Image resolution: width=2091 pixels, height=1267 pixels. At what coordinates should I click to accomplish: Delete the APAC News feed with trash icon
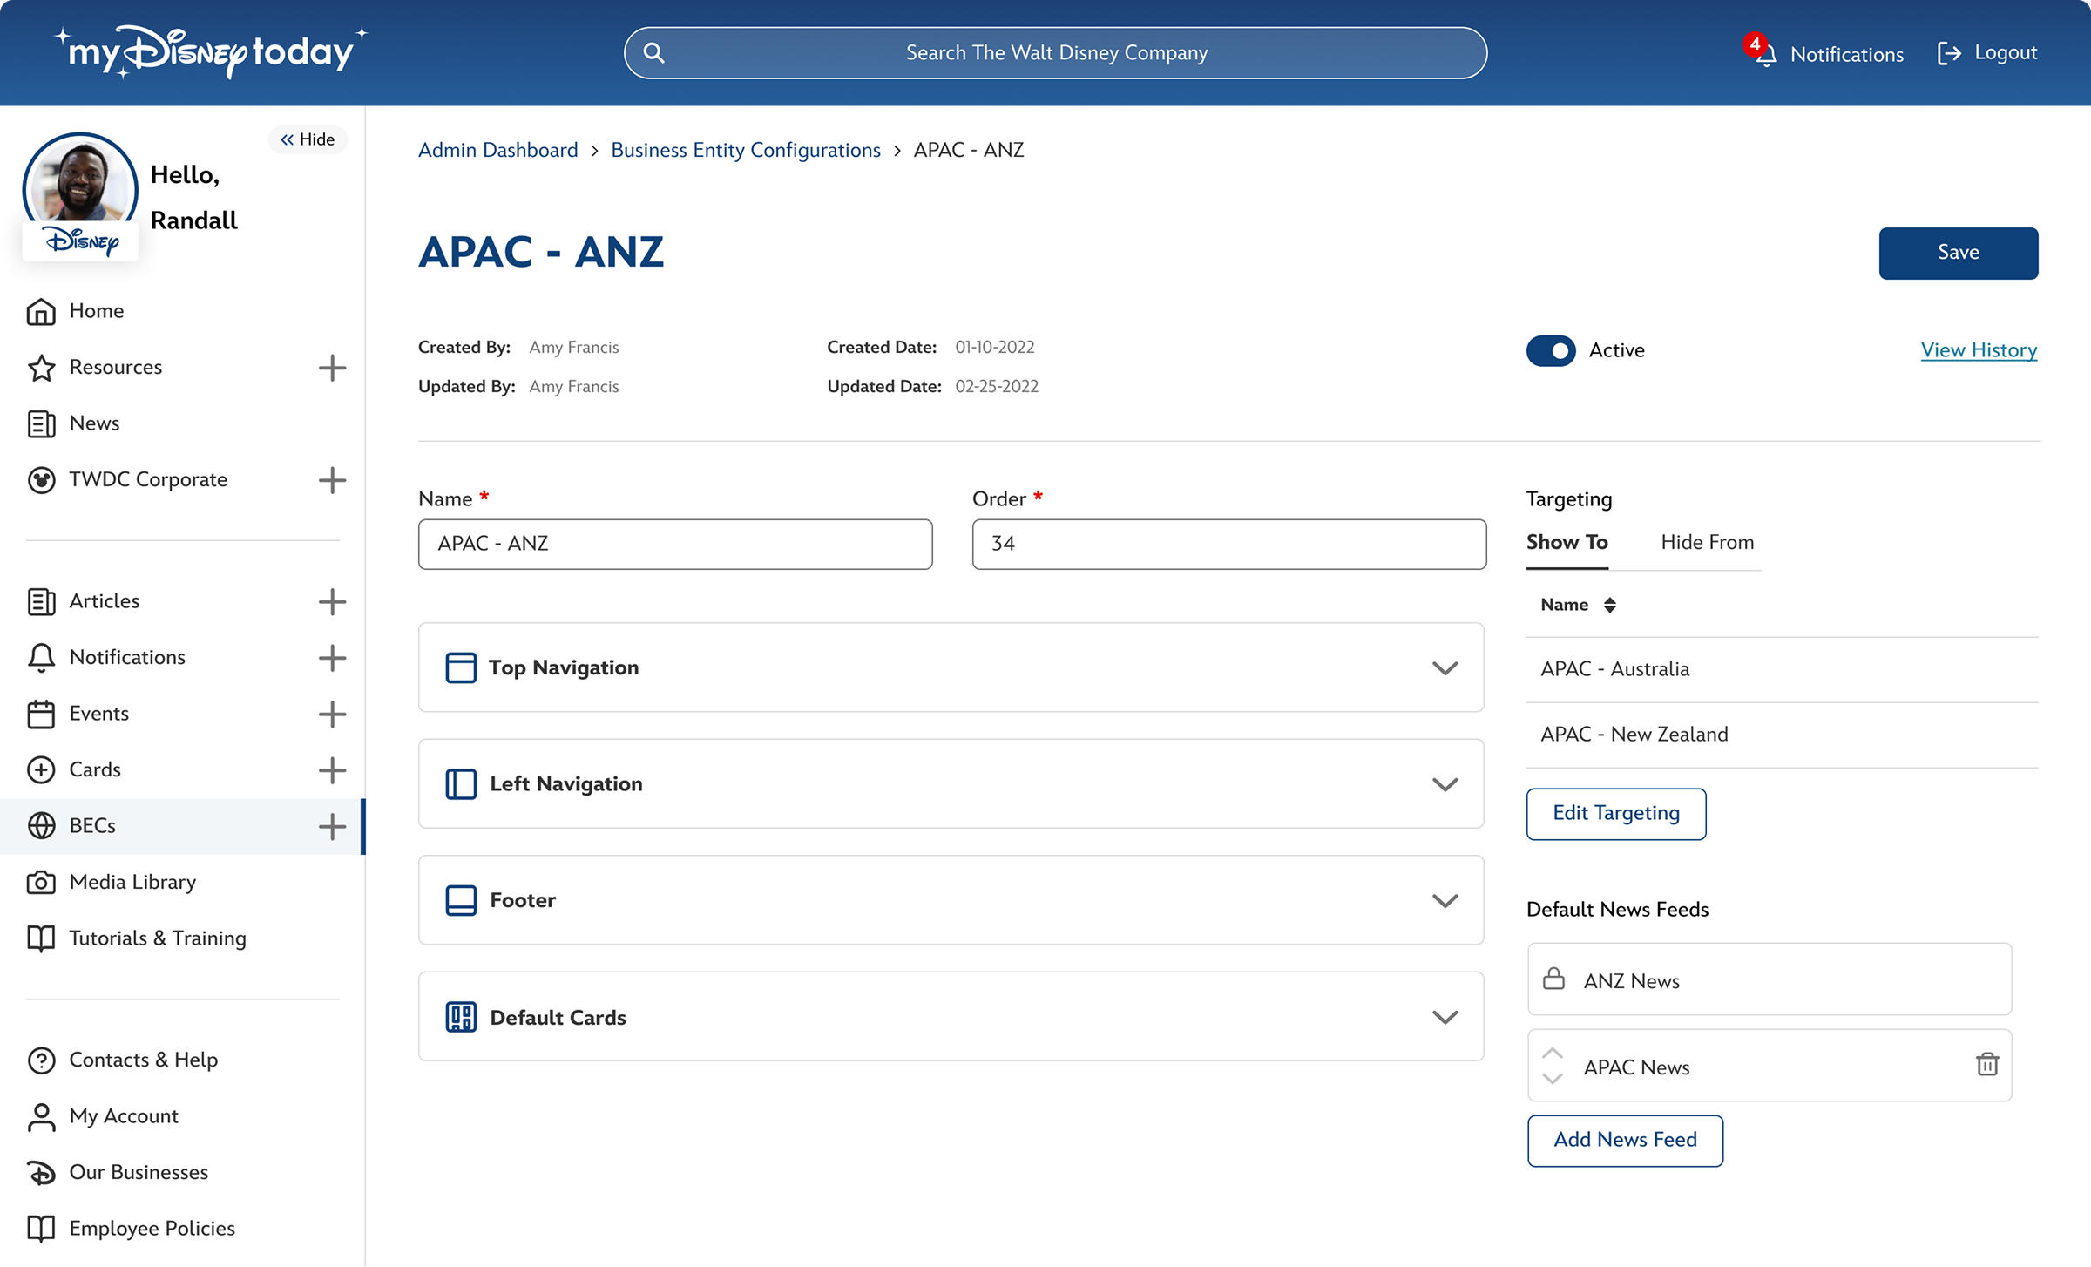coord(1986,1064)
